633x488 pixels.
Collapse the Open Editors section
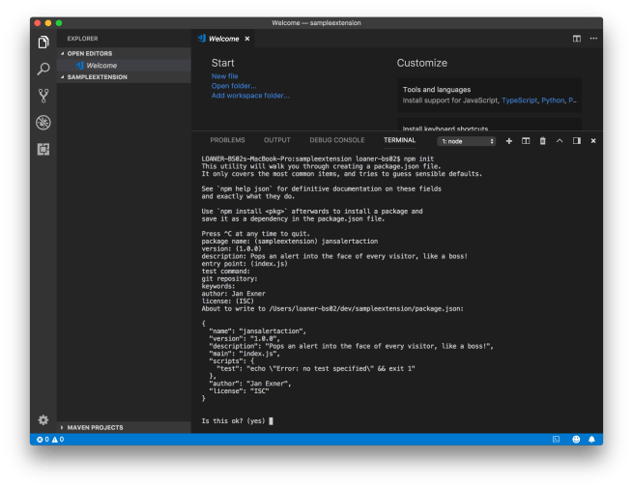pos(89,53)
